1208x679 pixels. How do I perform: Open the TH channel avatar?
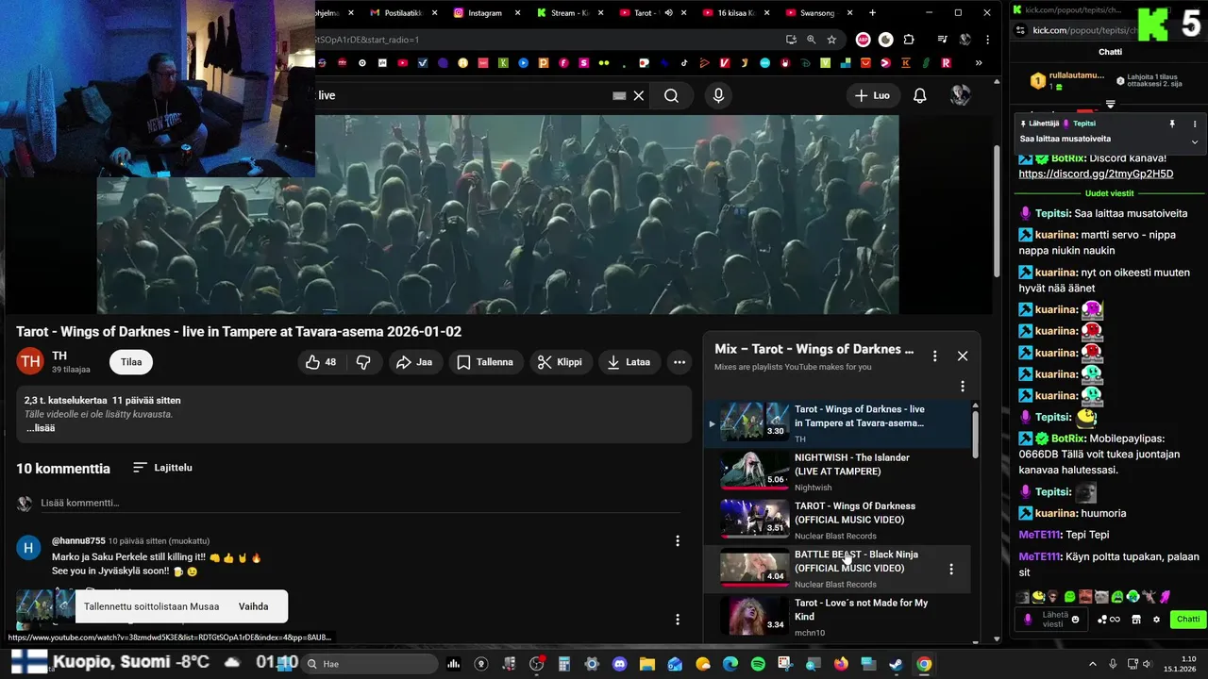30,361
